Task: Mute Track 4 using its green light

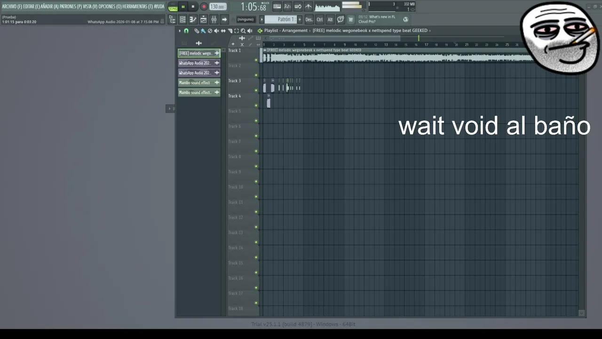Action: point(256,105)
